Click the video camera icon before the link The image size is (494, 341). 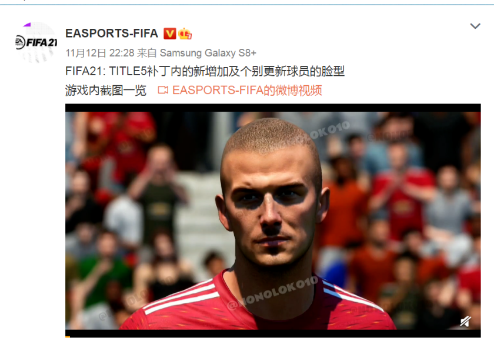[x=163, y=91]
